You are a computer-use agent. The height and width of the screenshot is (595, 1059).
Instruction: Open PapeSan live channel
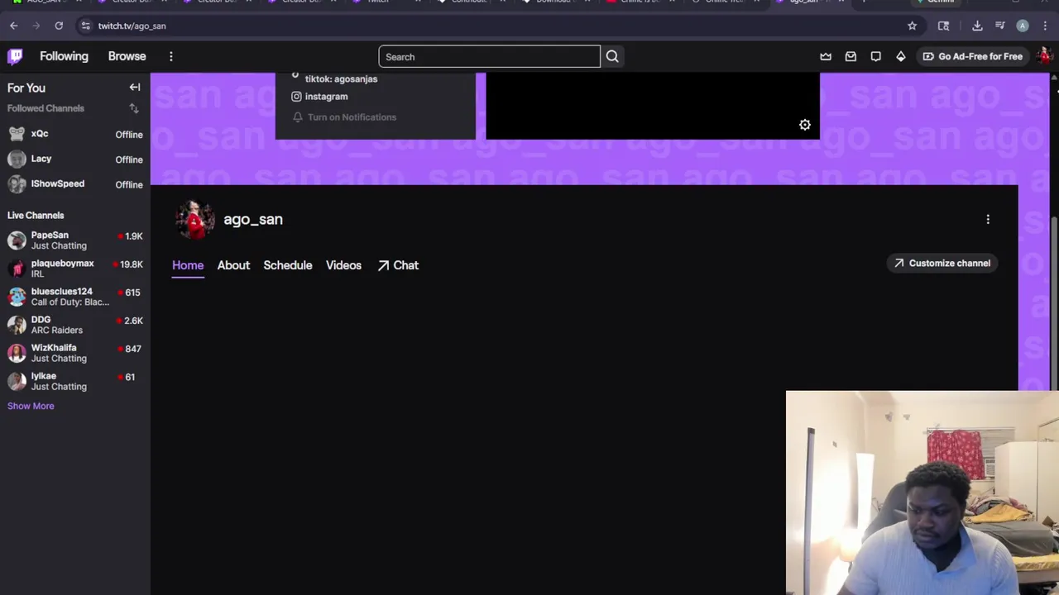(75, 240)
